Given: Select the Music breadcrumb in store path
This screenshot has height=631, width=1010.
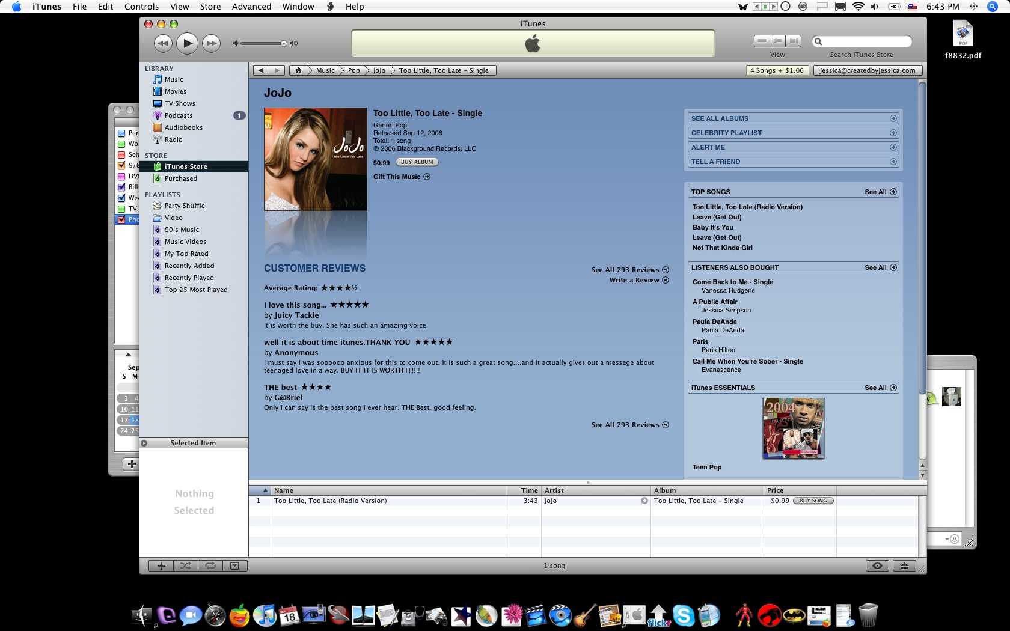Looking at the screenshot, I should [x=325, y=70].
